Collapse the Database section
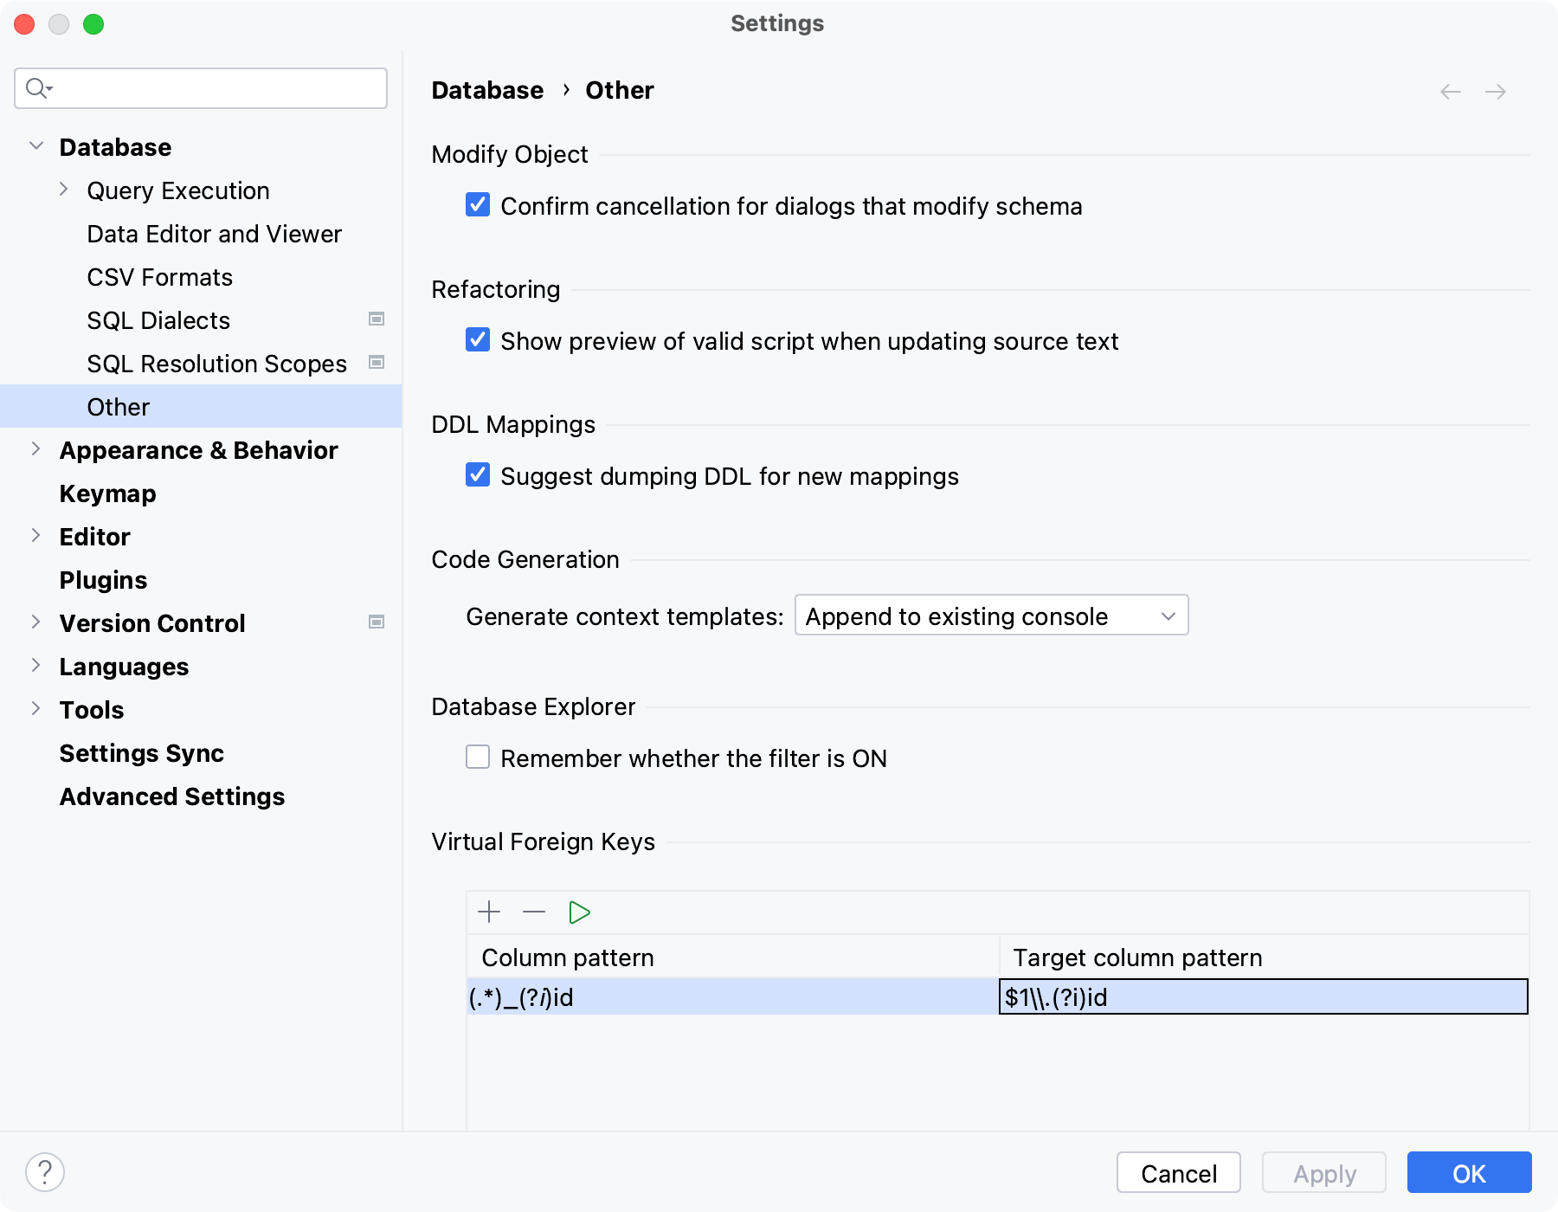This screenshot has width=1558, height=1212. point(35,145)
